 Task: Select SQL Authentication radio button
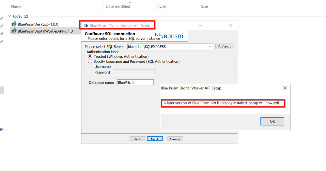(90, 61)
